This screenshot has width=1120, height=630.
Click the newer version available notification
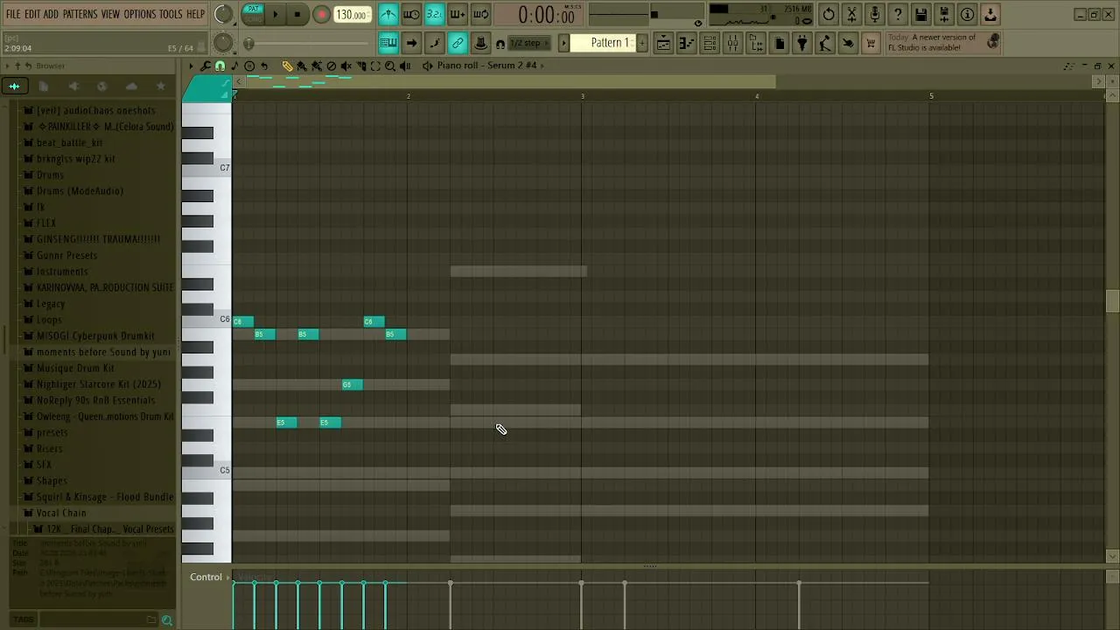[x=943, y=43]
